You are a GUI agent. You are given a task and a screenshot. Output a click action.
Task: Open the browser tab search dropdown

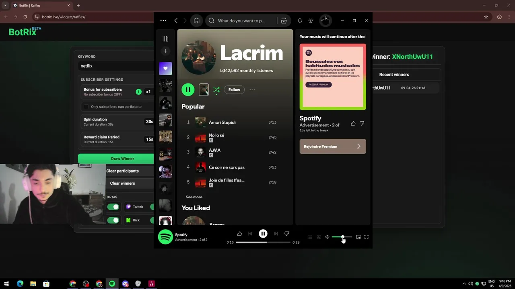[x=5, y=6]
